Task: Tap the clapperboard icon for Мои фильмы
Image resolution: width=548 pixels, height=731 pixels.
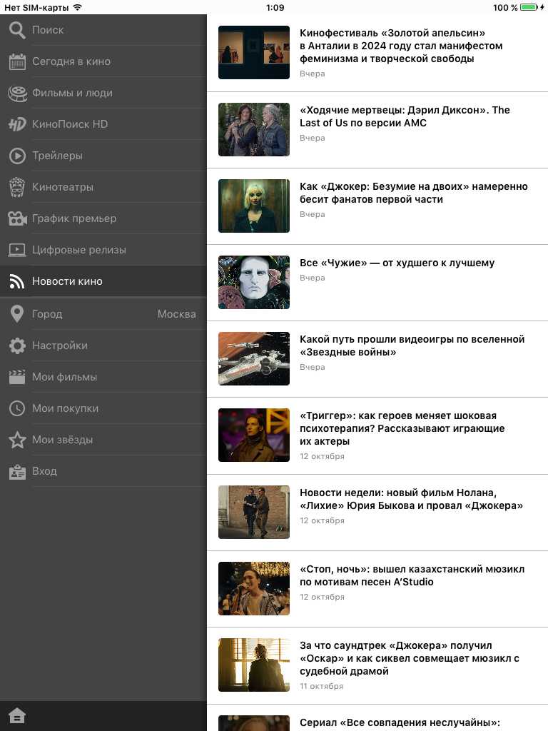Action: (17, 377)
